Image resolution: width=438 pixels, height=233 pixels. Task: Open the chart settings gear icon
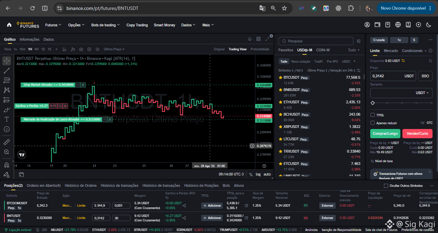pos(264,166)
